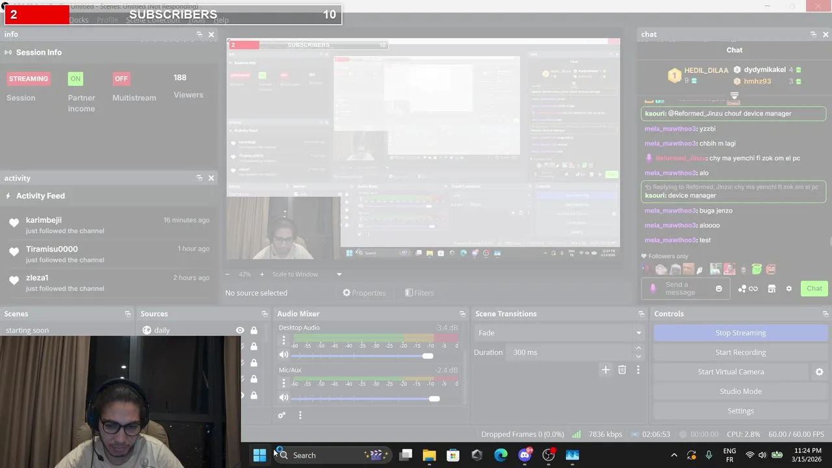This screenshot has height=468, width=832.
Task: Click Start Recording button
Action: coord(740,352)
